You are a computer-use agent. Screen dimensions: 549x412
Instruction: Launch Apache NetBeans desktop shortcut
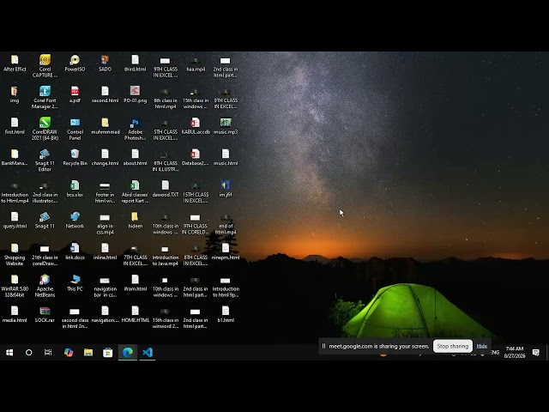point(45,286)
